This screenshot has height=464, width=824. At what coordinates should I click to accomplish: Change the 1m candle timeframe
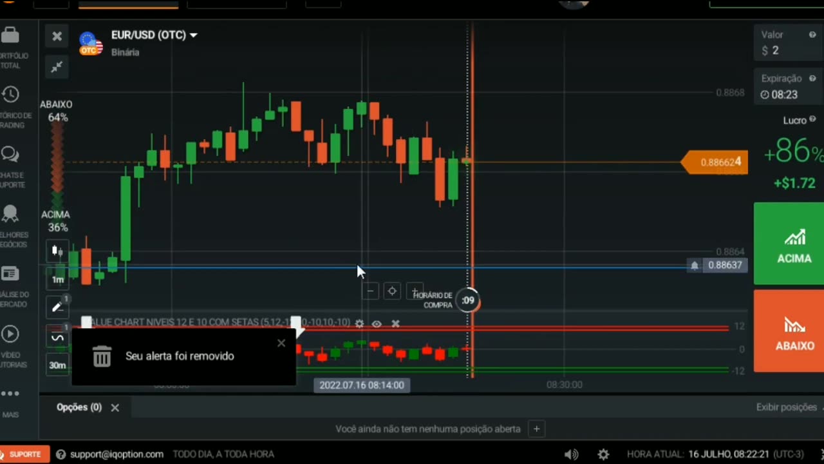pyautogui.click(x=58, y=279)
